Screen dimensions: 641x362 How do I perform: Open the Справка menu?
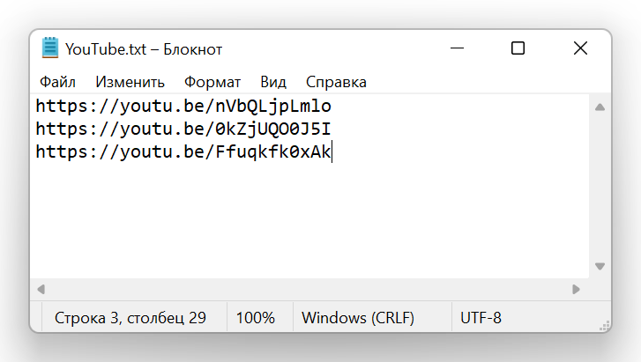[x=336, y=82]
